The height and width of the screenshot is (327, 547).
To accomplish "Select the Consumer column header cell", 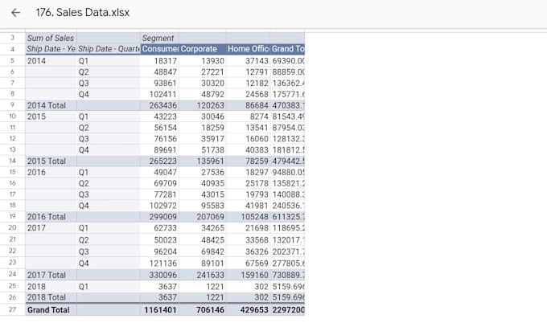I will 160,49.
